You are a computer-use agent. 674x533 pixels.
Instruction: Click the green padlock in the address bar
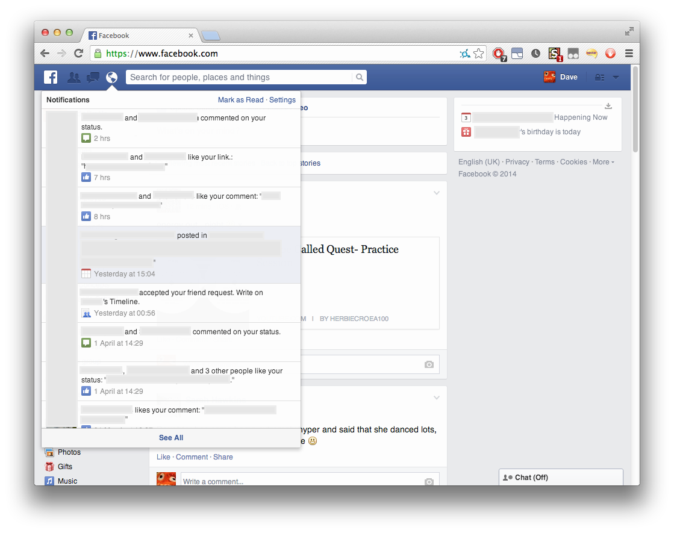click(98, 53)
